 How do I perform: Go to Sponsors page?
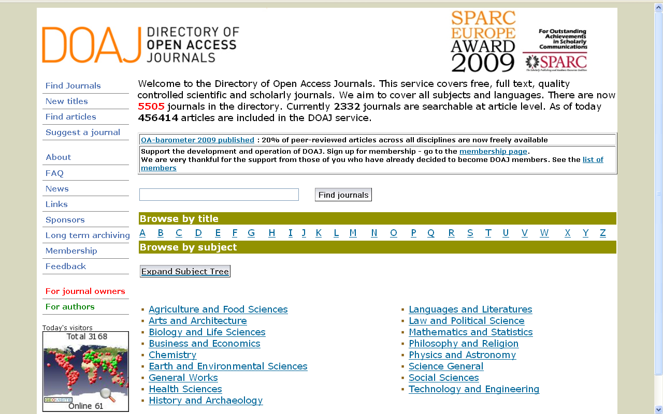click(65, 220)
